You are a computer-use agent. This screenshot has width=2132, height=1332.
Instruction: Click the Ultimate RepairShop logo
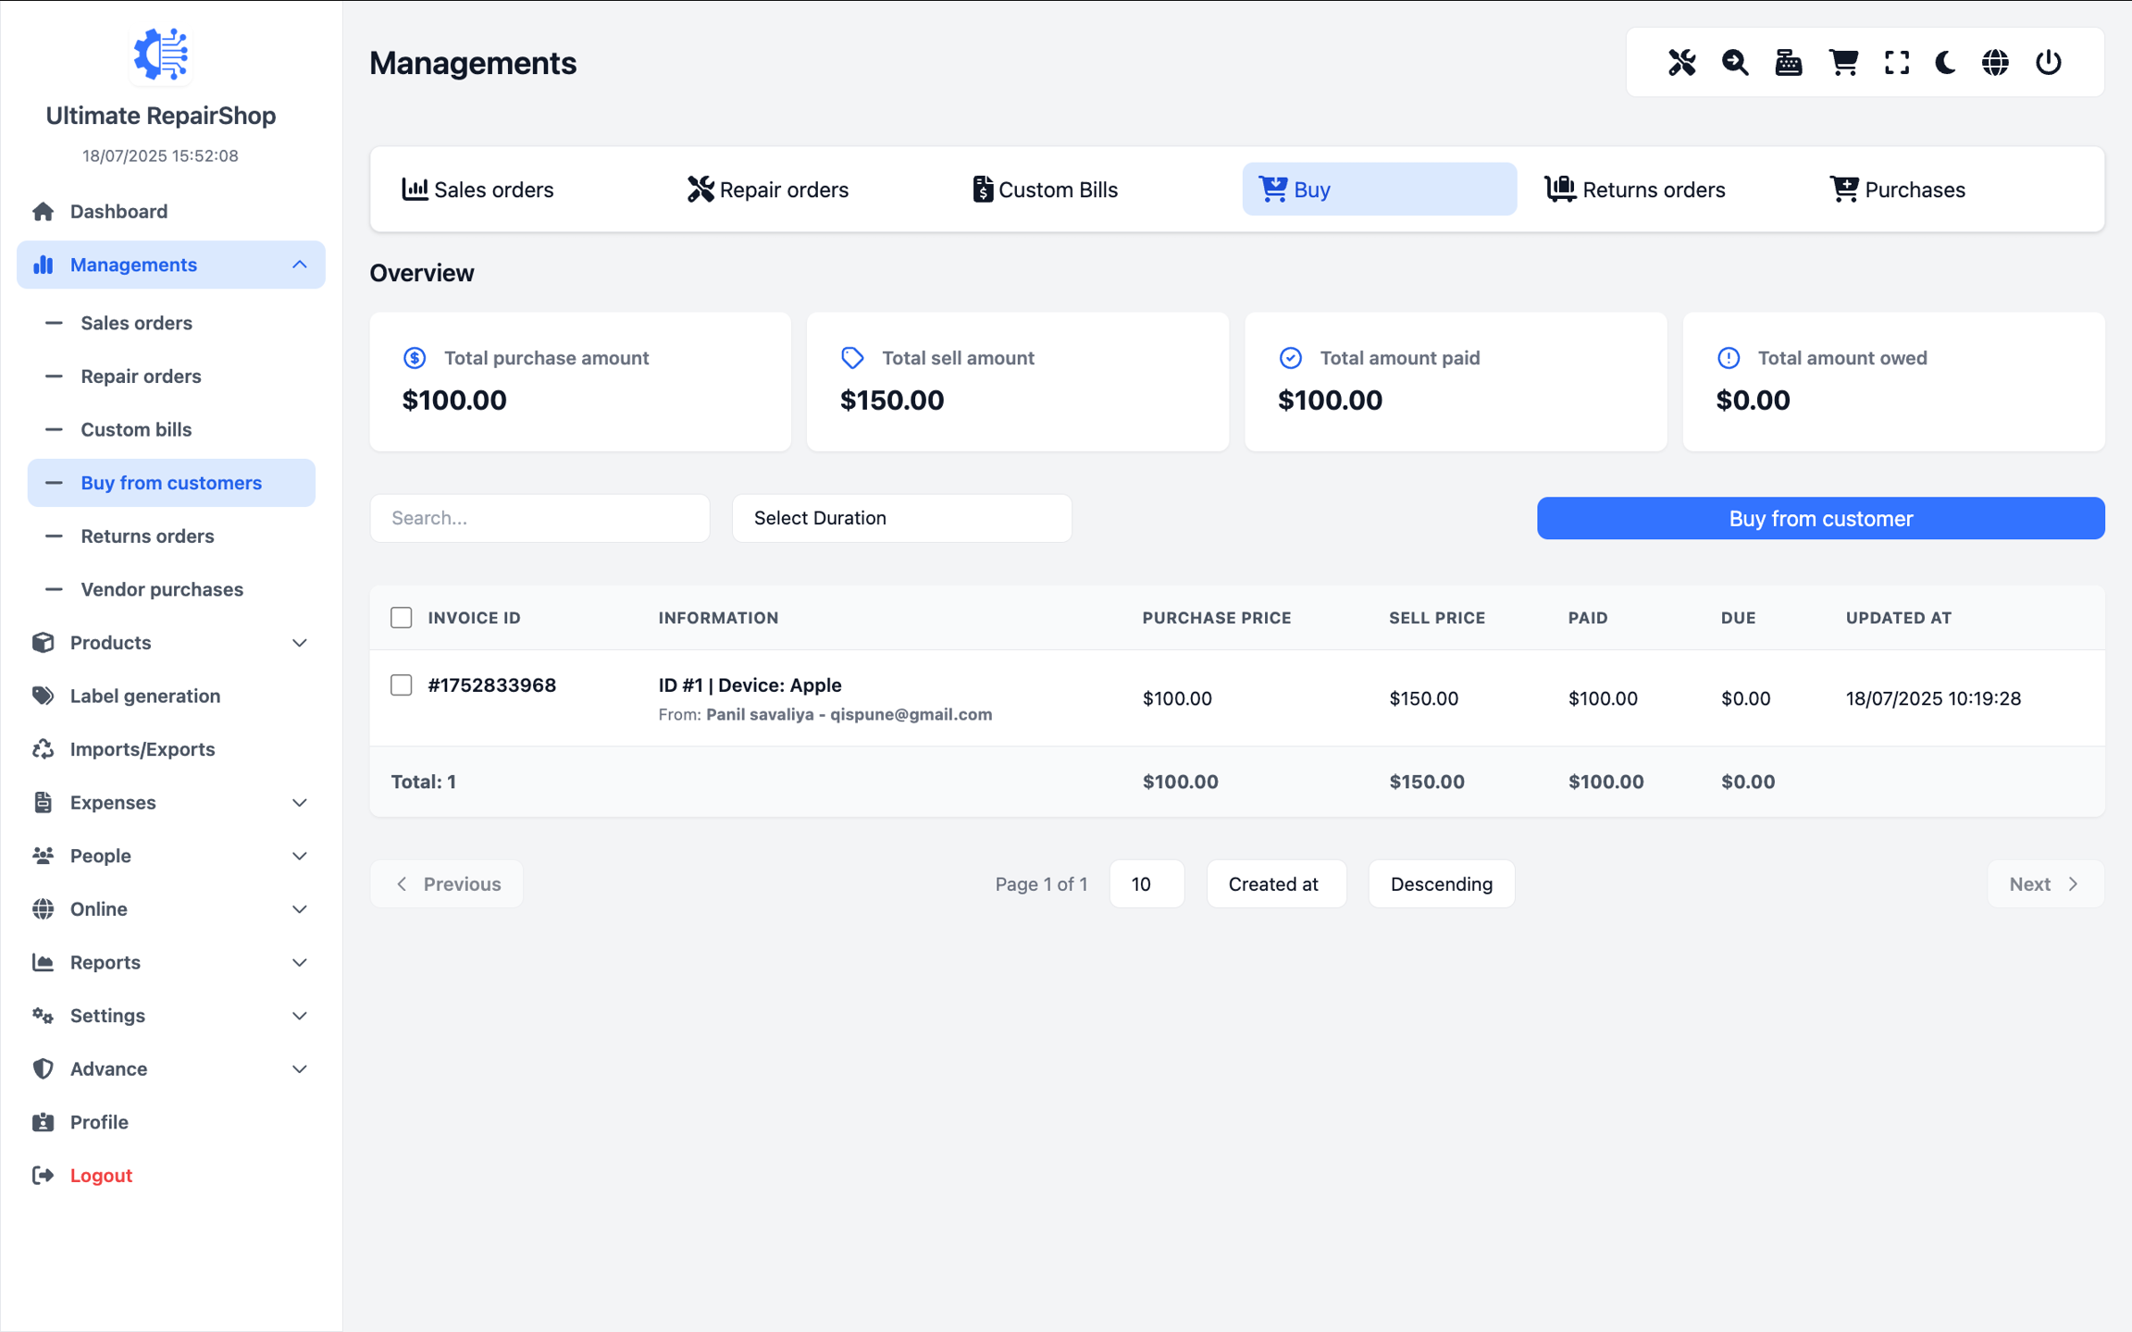click(161, 55)
